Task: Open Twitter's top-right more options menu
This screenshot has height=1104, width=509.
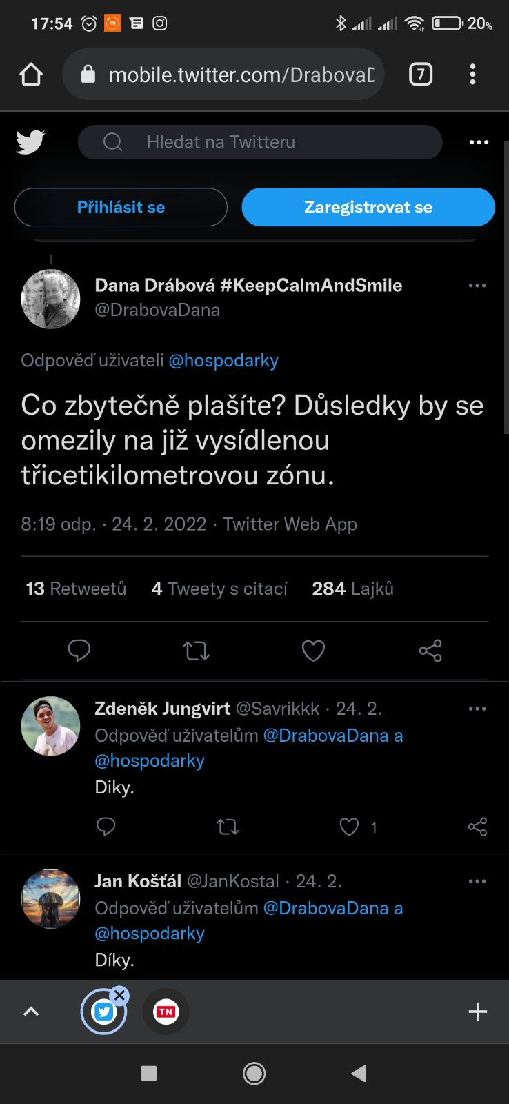Action: pyautogui.click(x=479, y=142)
